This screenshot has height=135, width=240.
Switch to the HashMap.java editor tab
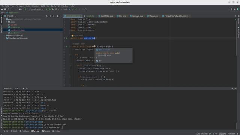106,16
